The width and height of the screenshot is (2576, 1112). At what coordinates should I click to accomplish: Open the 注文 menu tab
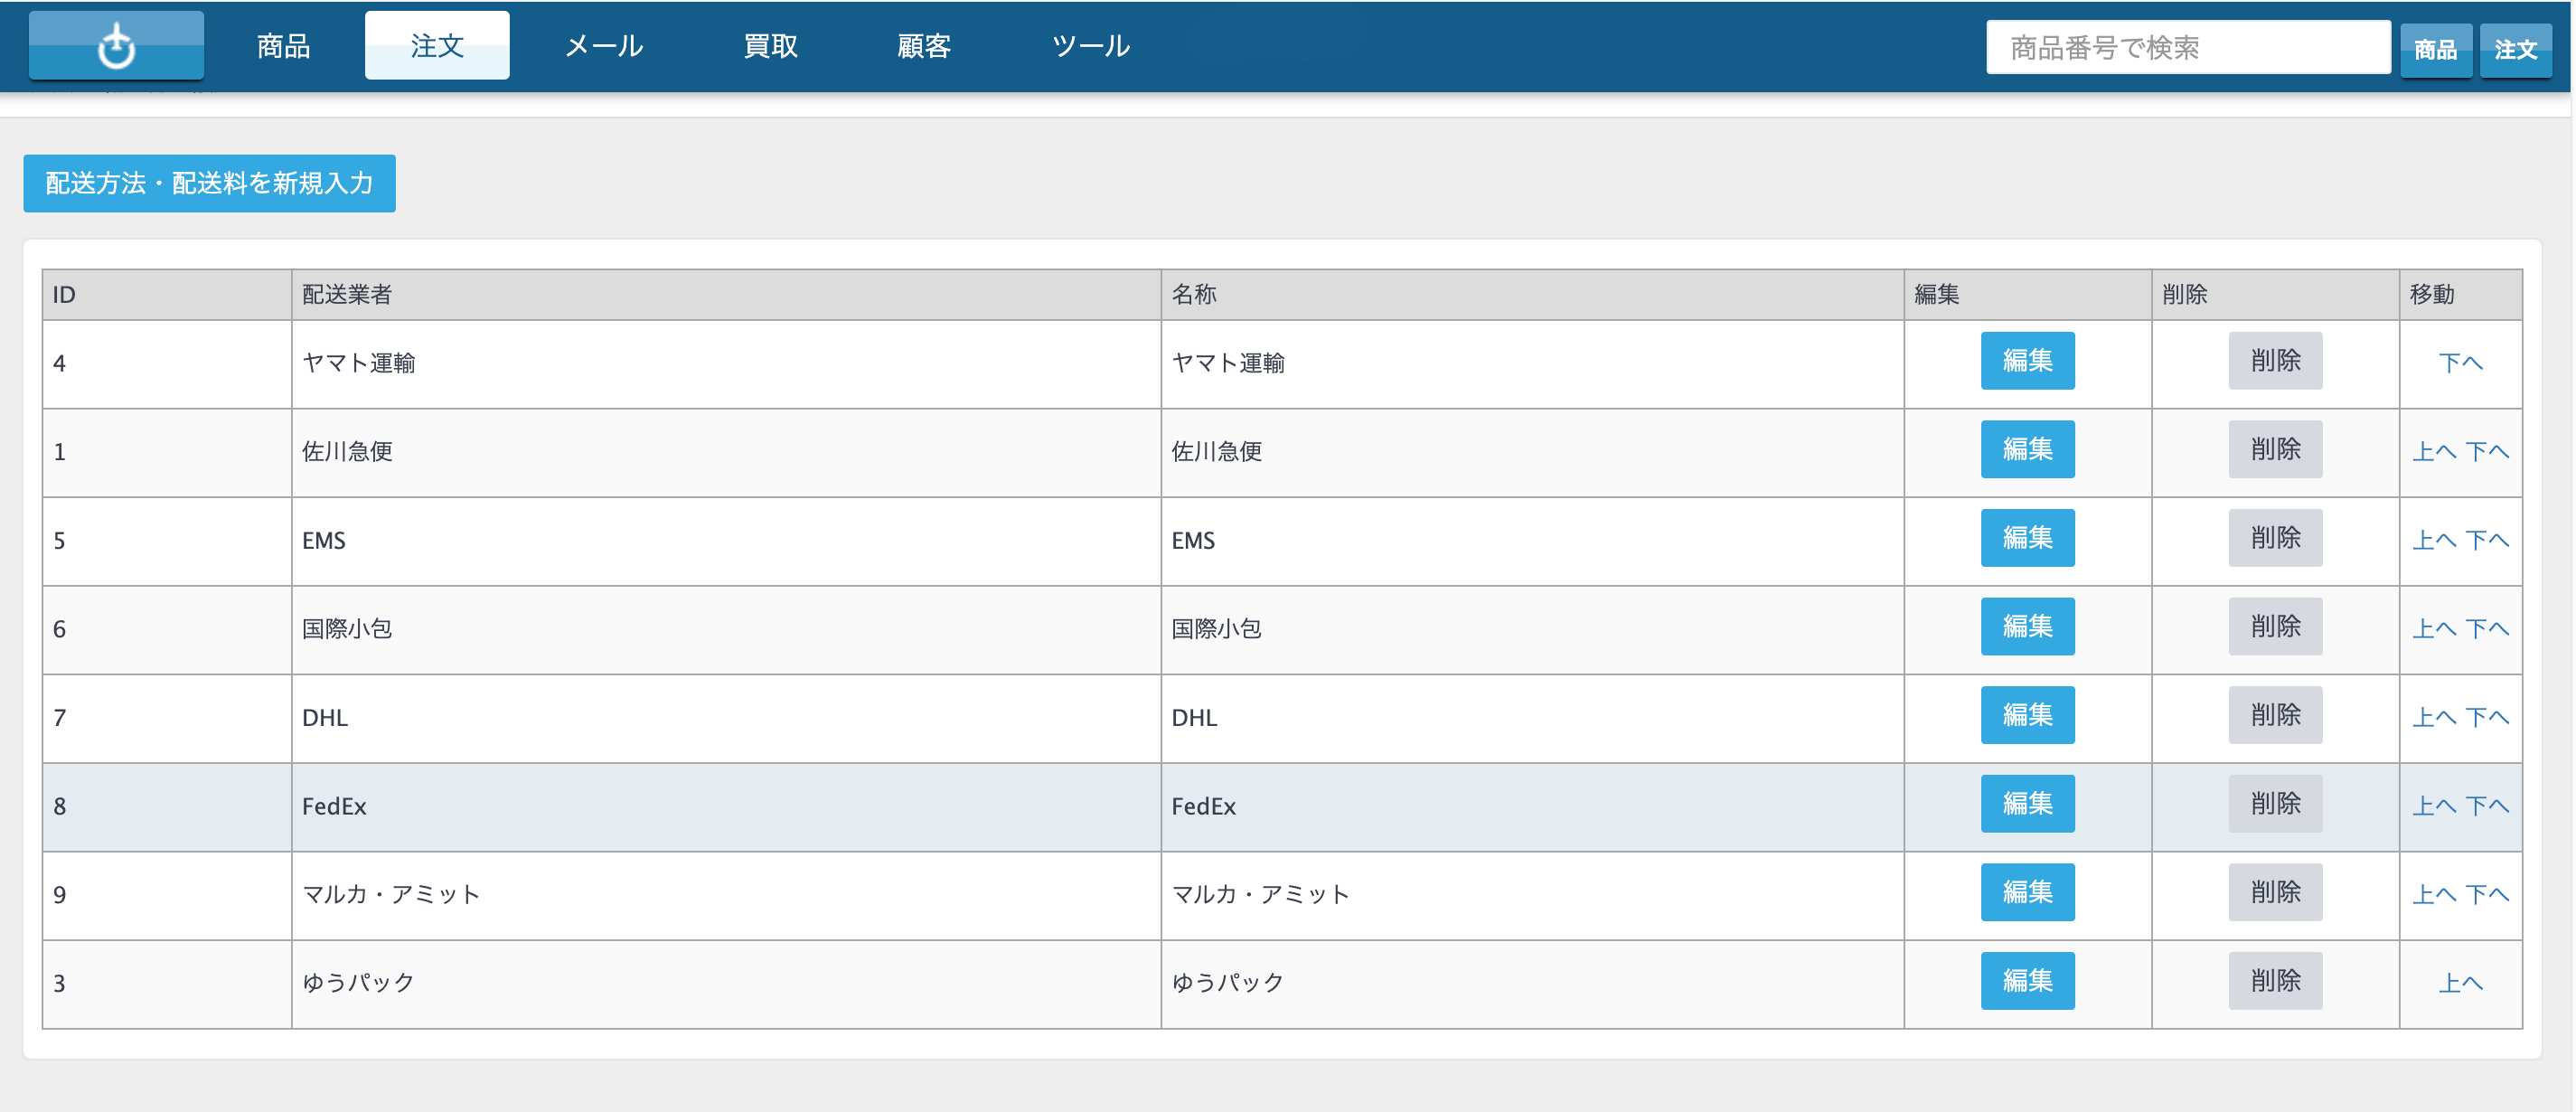(437, 46)
